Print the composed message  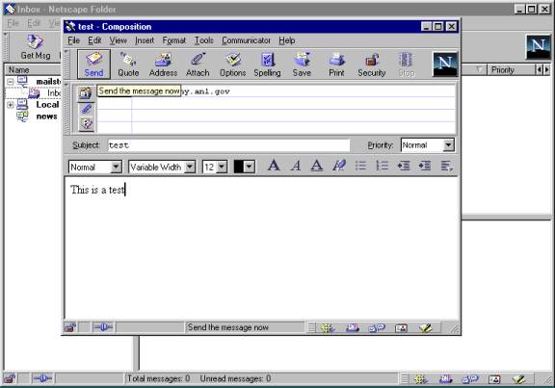(x=336, y=65)
